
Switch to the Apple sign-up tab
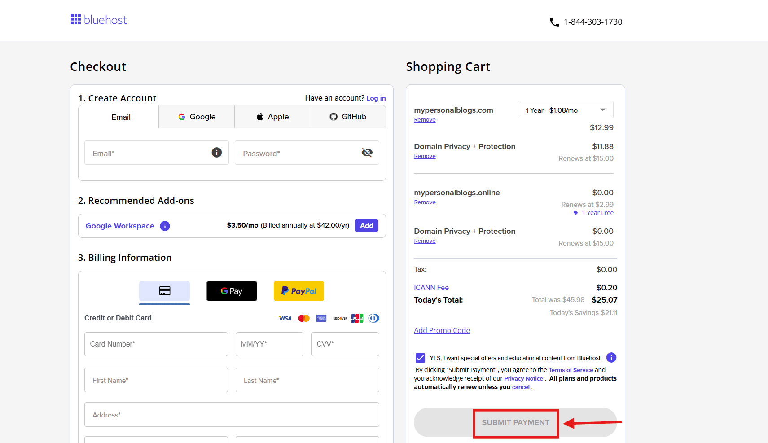pyautogui.click(x=272, y=117)
